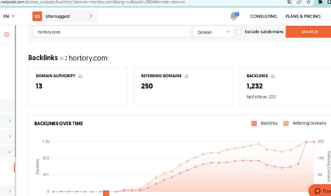331x196 pixels.
Task: Toggle Backlinks series in chart legend
Action: [264, 123]
